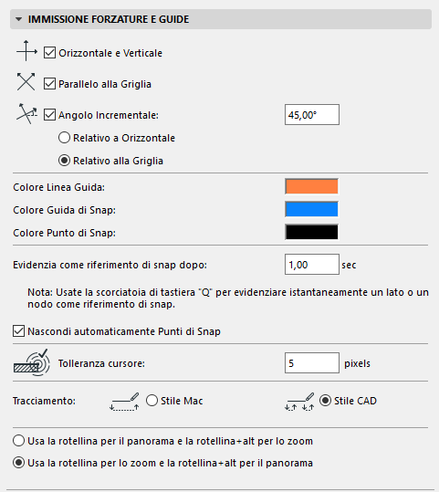This screenshot has width=439, height=492.
Task: Select Relativo alla Griglia option
Action: [x=64, y=161]
